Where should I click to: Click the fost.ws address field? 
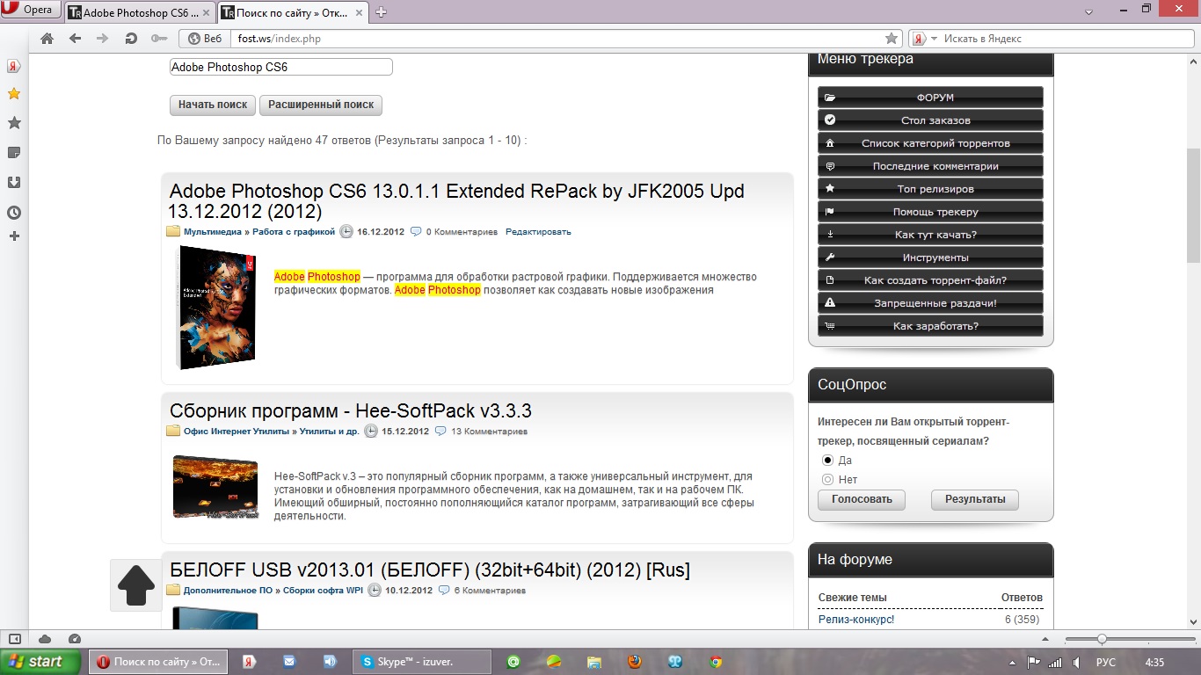tap(557, 39)
